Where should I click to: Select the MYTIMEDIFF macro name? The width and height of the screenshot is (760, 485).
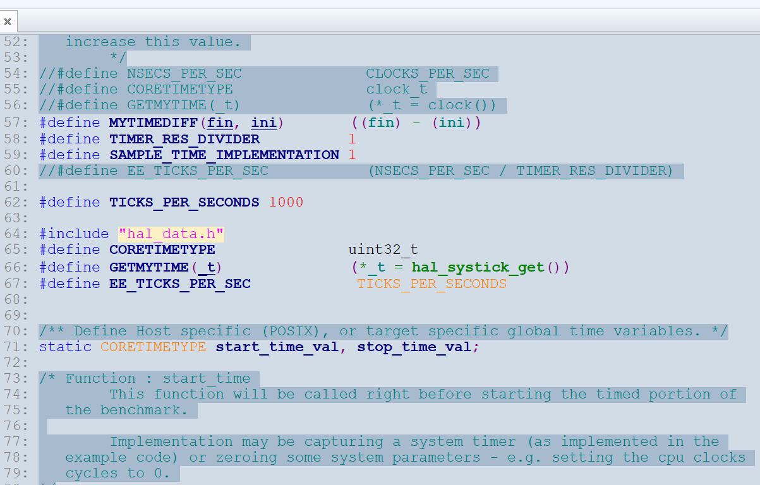pos(154,123)
